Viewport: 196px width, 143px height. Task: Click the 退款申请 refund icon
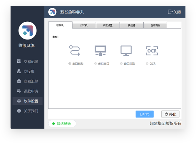(x=19, y=91)
